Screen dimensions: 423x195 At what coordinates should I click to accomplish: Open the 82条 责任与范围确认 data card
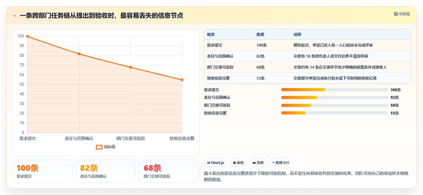[x=106, y=171]
